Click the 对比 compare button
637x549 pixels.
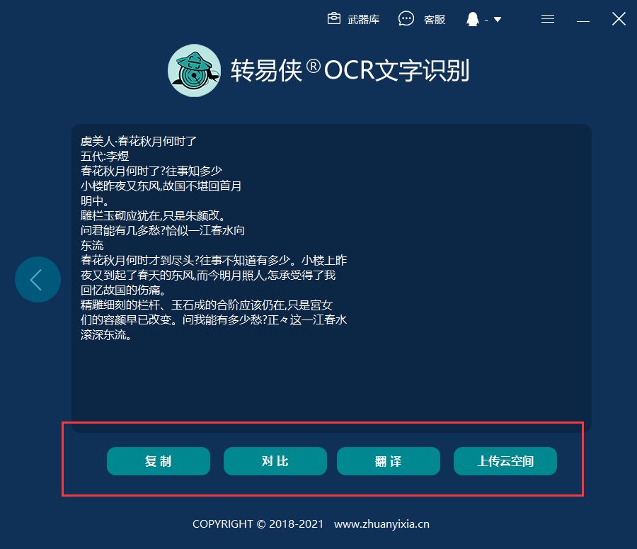pos(275,461)
